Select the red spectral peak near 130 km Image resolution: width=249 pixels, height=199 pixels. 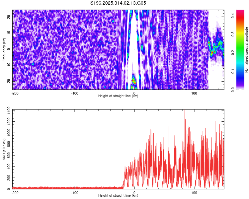click(x=212, y=52)
